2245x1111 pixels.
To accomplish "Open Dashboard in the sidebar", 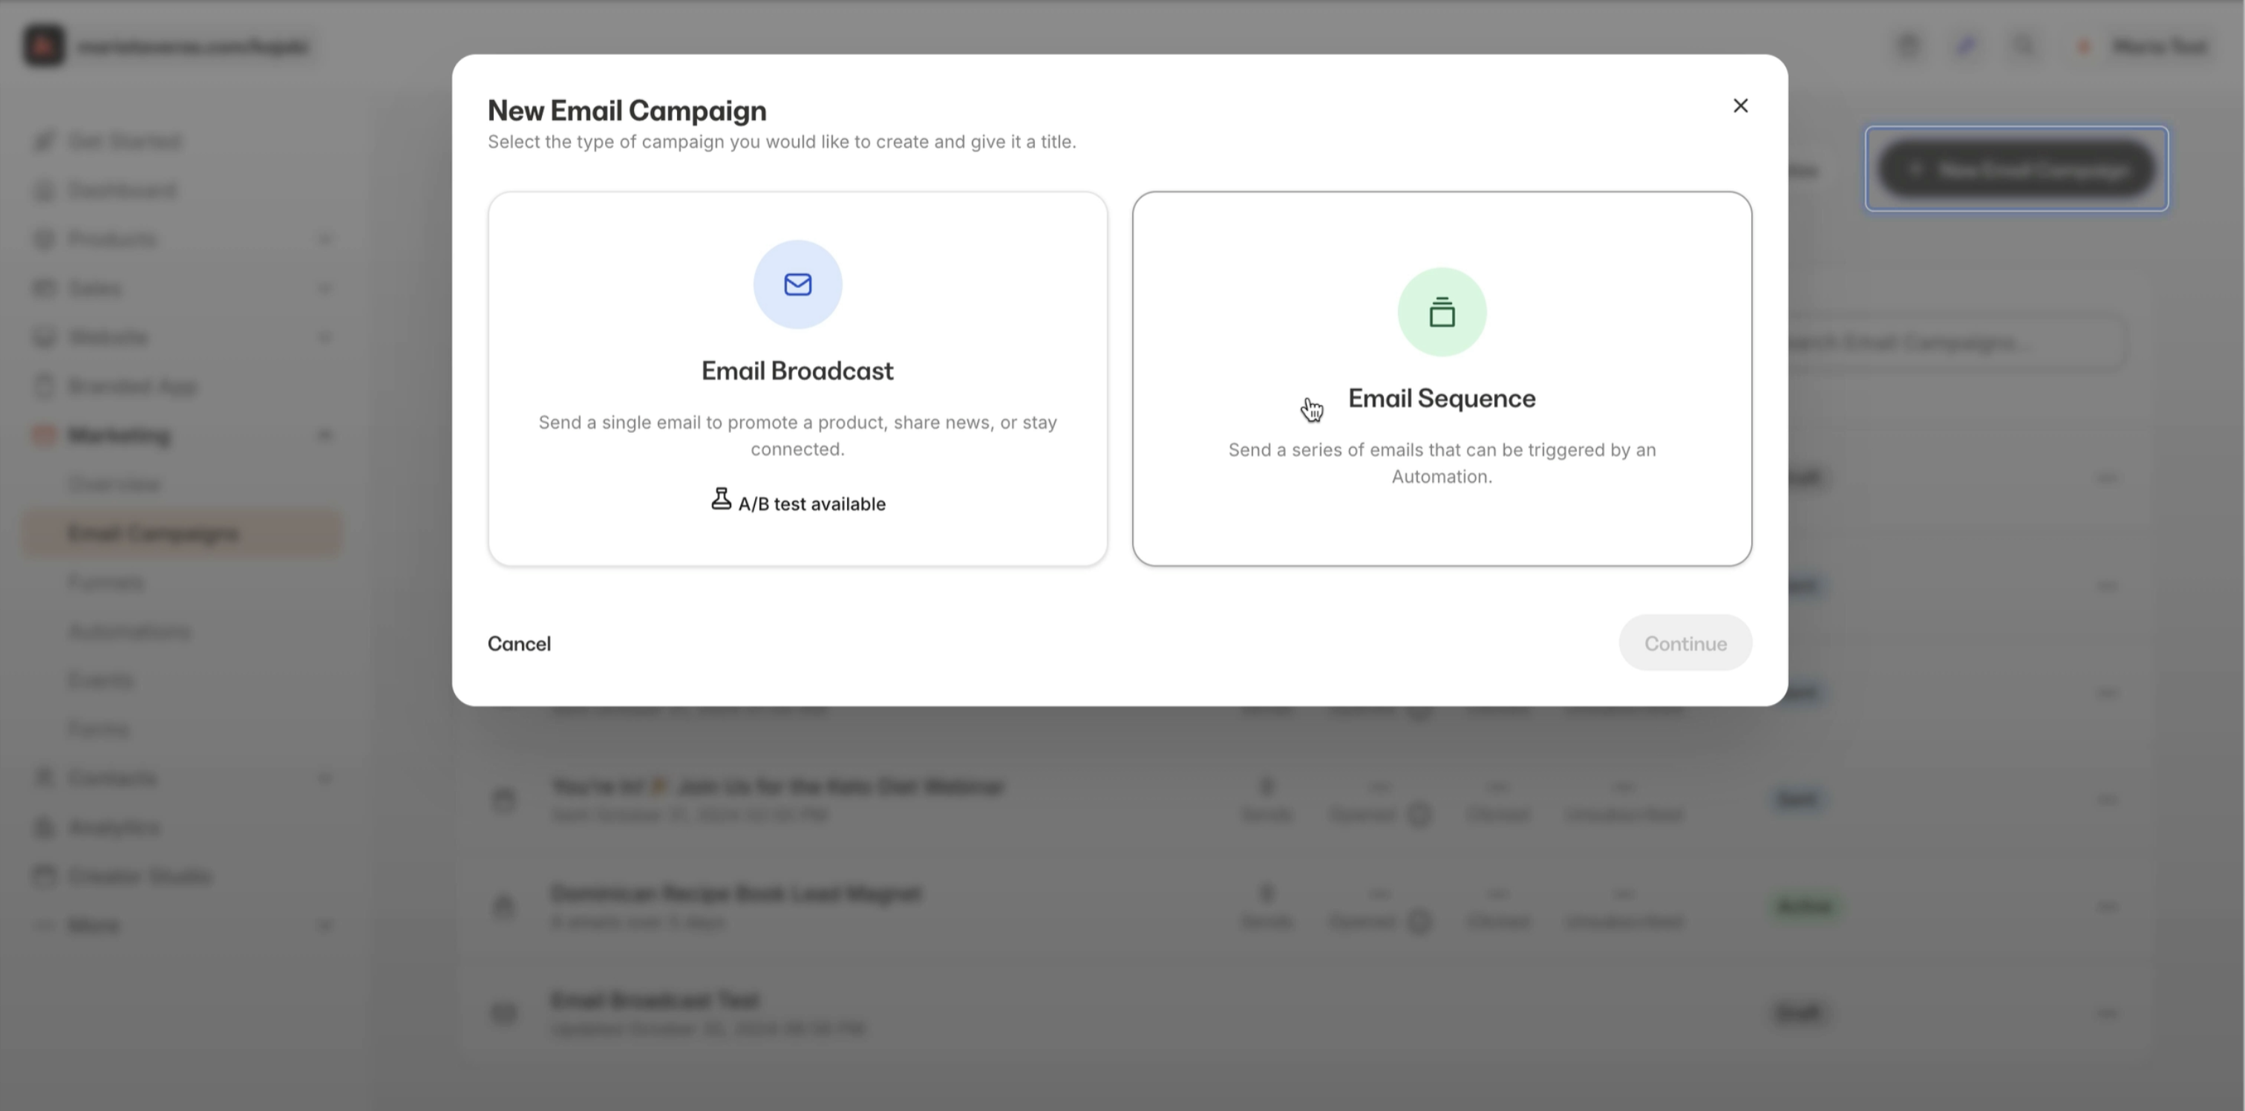I will (x=122, y=190).
